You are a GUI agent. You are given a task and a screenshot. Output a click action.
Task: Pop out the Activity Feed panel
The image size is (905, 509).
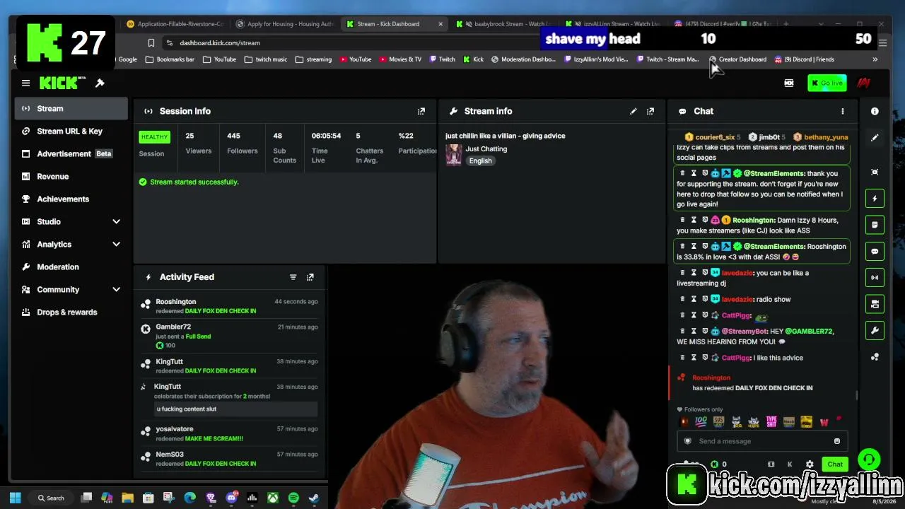click(310, 277)
